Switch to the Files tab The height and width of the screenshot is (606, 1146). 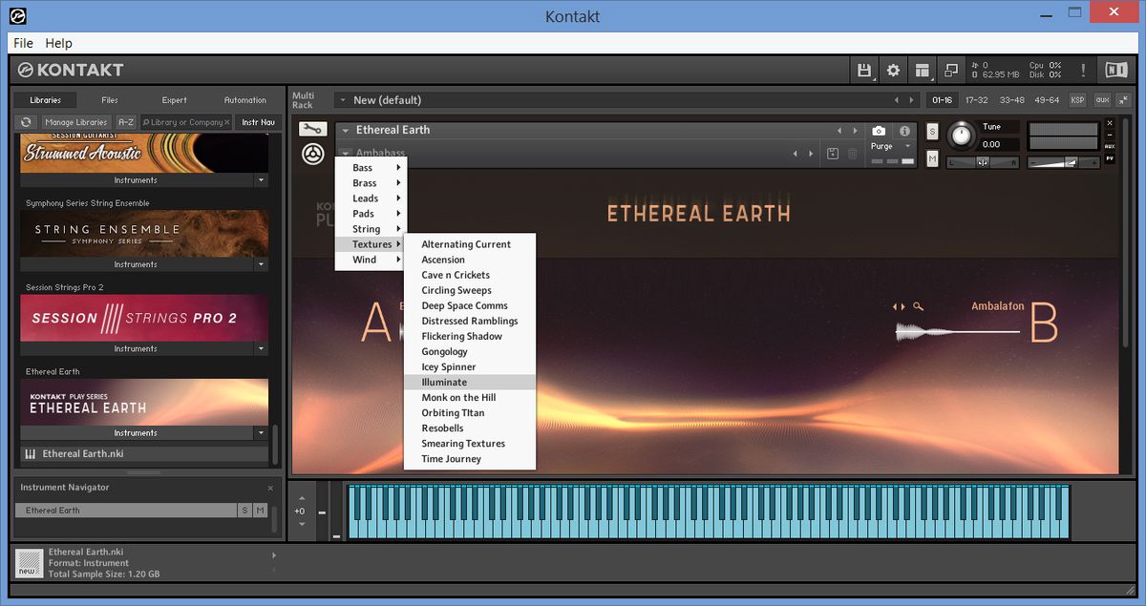pyautogui.click(x=110, y=100)
